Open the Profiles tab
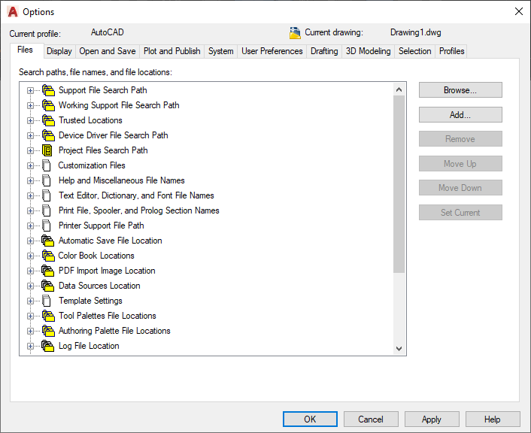Screen dimensions: 531x433 point(451,51)
